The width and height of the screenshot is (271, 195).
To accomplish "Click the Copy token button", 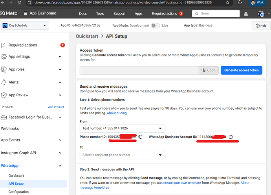I will (209, 70).
